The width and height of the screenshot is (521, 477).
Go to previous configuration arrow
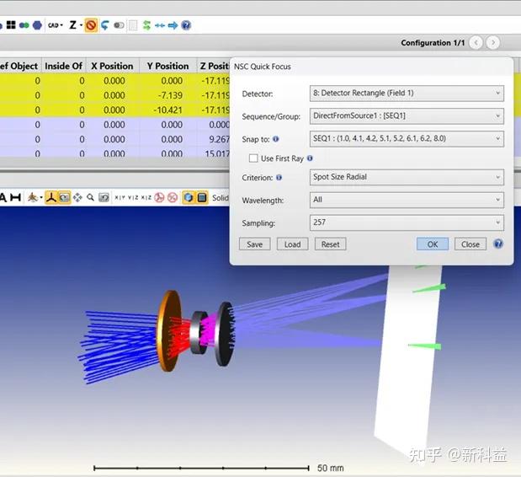click(x=476, y=43)
